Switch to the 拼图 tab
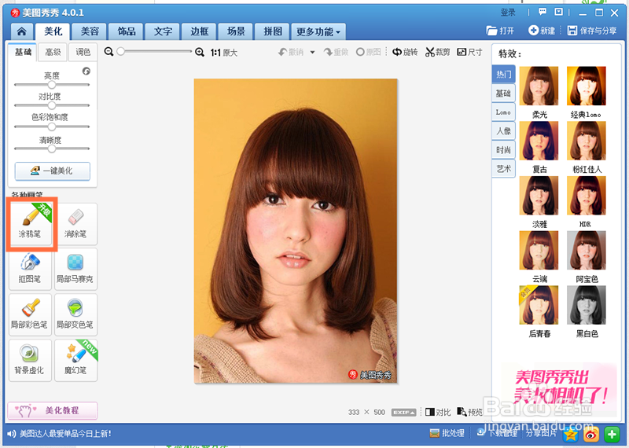629x448 pixels. (x=273, y=31)
